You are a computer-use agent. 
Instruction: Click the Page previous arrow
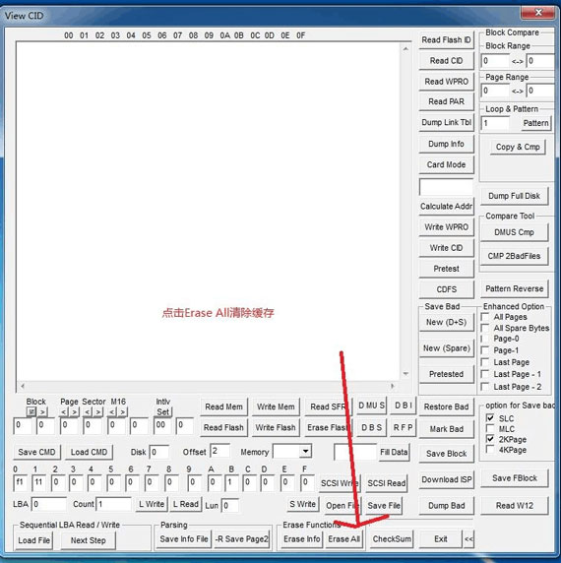click(64, 412)
